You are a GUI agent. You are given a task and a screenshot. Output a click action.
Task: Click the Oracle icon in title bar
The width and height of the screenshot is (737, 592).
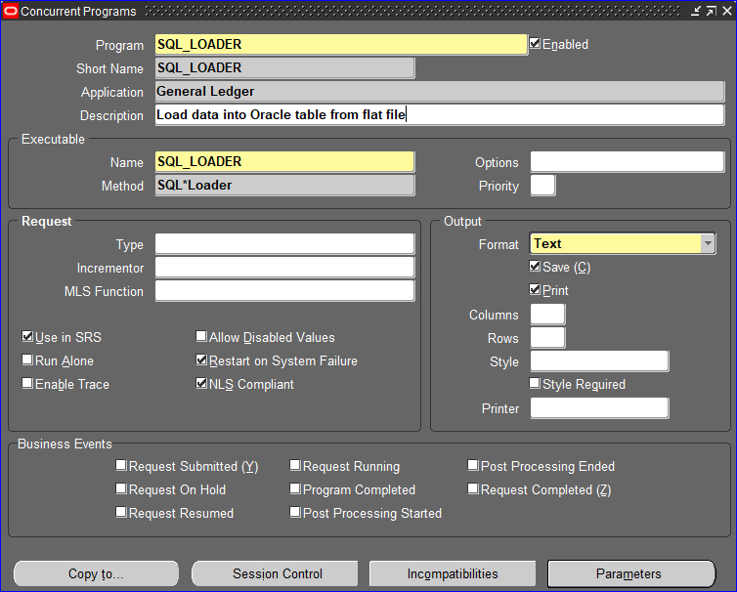[x=11, y=11]
